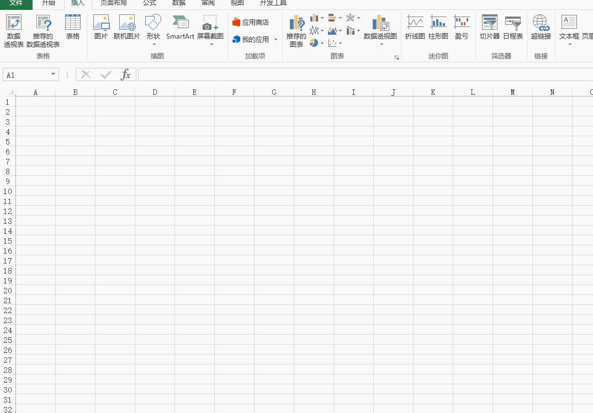This screenshot has height=413, width=593.
Task: Switch to the Formulas (公式) tab
Action: click(x=150, y=3)
